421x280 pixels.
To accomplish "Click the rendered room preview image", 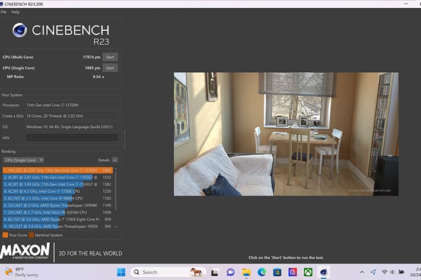I will [286, 134].
